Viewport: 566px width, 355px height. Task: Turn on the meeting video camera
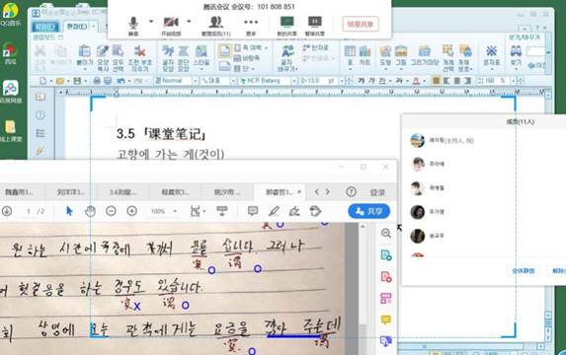pyautogui.click(x=171, y=26)
